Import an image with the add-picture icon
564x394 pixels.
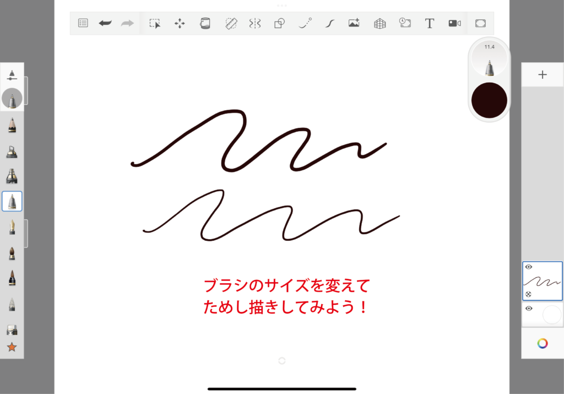pyautogui.click(x=354, y=23)
